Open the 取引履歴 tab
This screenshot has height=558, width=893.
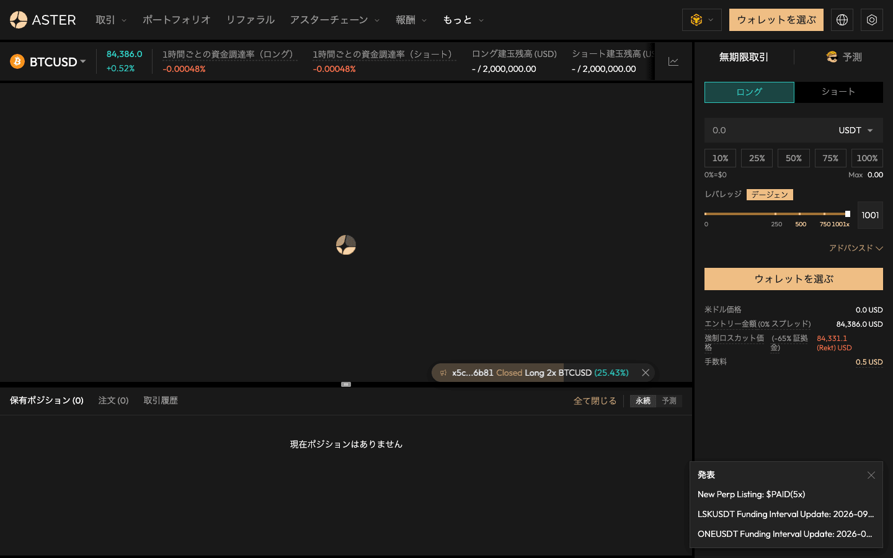(161, 401)
